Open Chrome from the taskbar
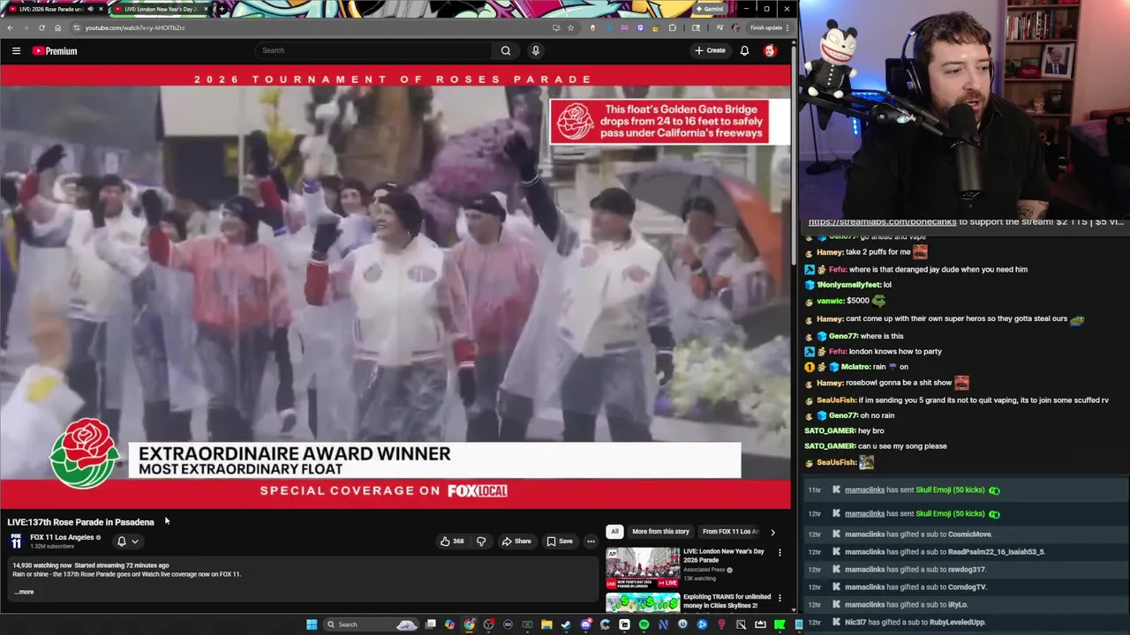The height and width of the screenshot is (635, 1130). 469,624
